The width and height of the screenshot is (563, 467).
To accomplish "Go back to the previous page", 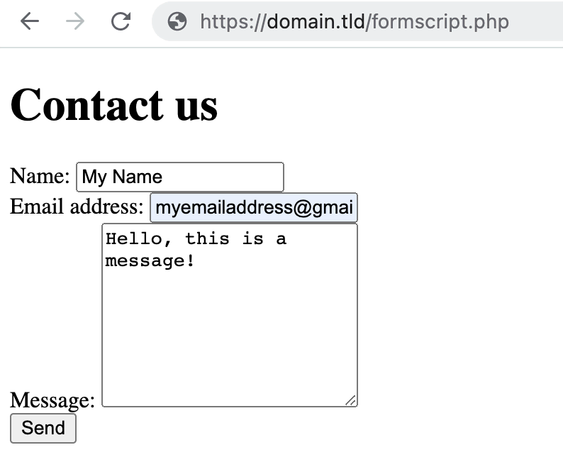I will tap(30, 22).
